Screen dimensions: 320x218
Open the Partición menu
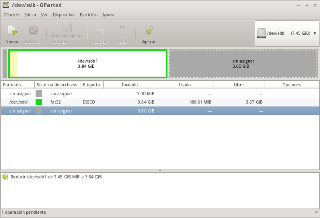pos(88,15)
